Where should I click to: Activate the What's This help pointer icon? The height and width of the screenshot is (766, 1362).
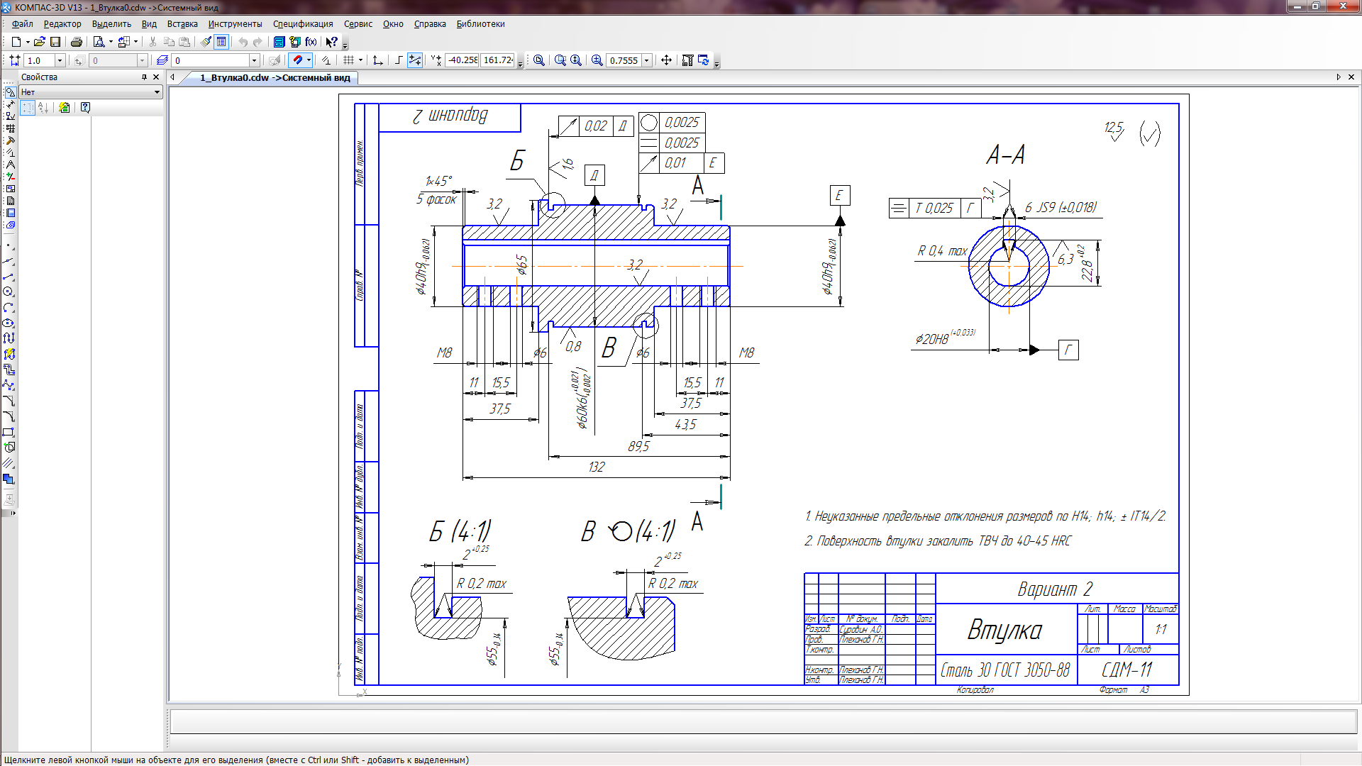tap(331, 42)
